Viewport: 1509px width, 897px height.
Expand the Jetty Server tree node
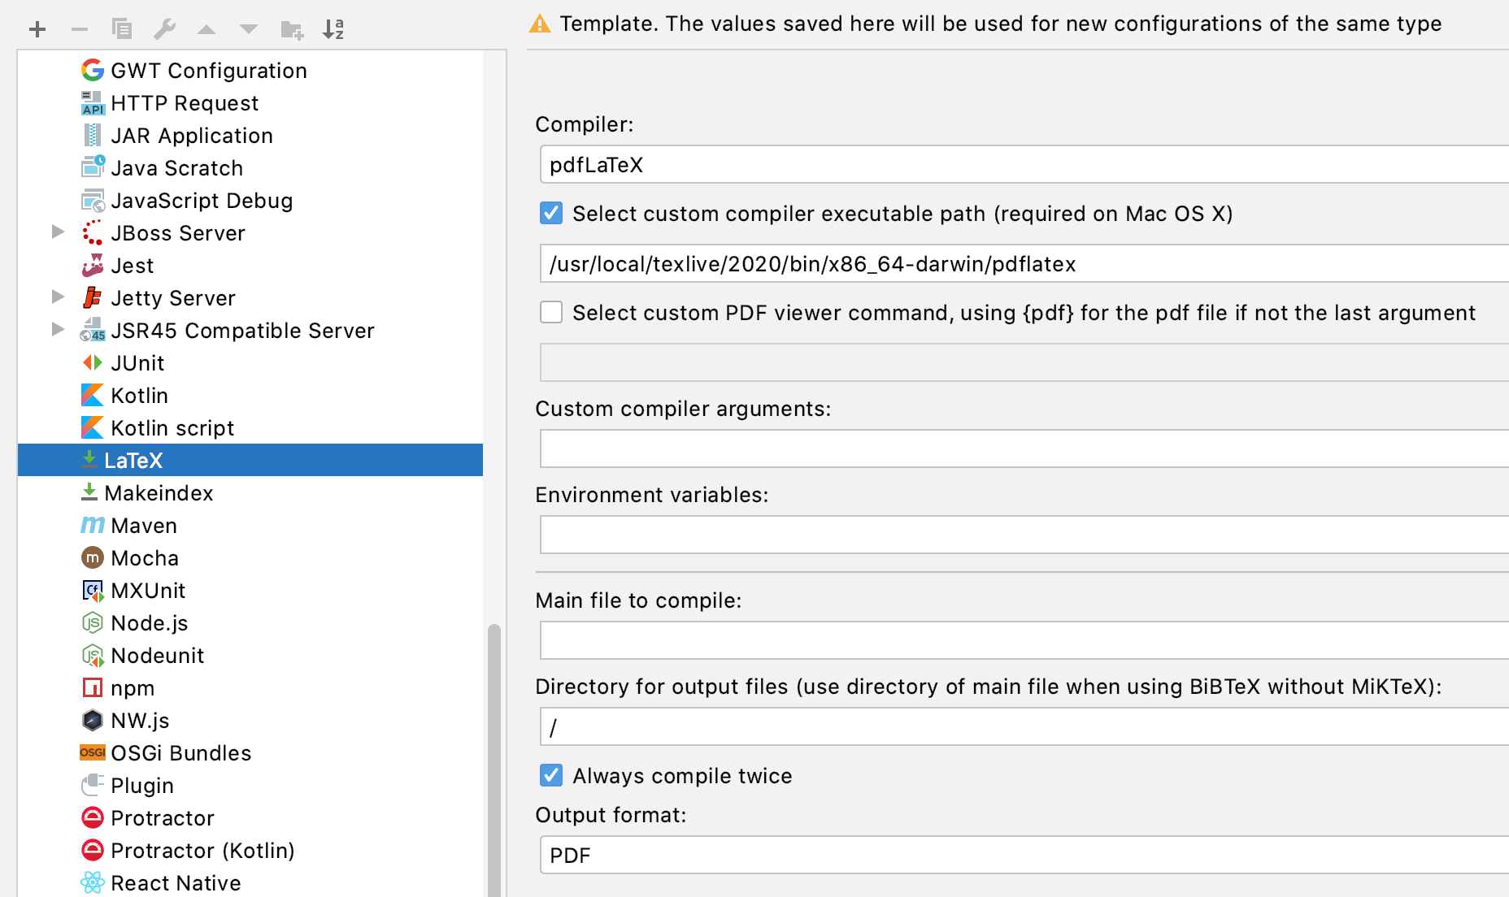[x=58, y=297]
